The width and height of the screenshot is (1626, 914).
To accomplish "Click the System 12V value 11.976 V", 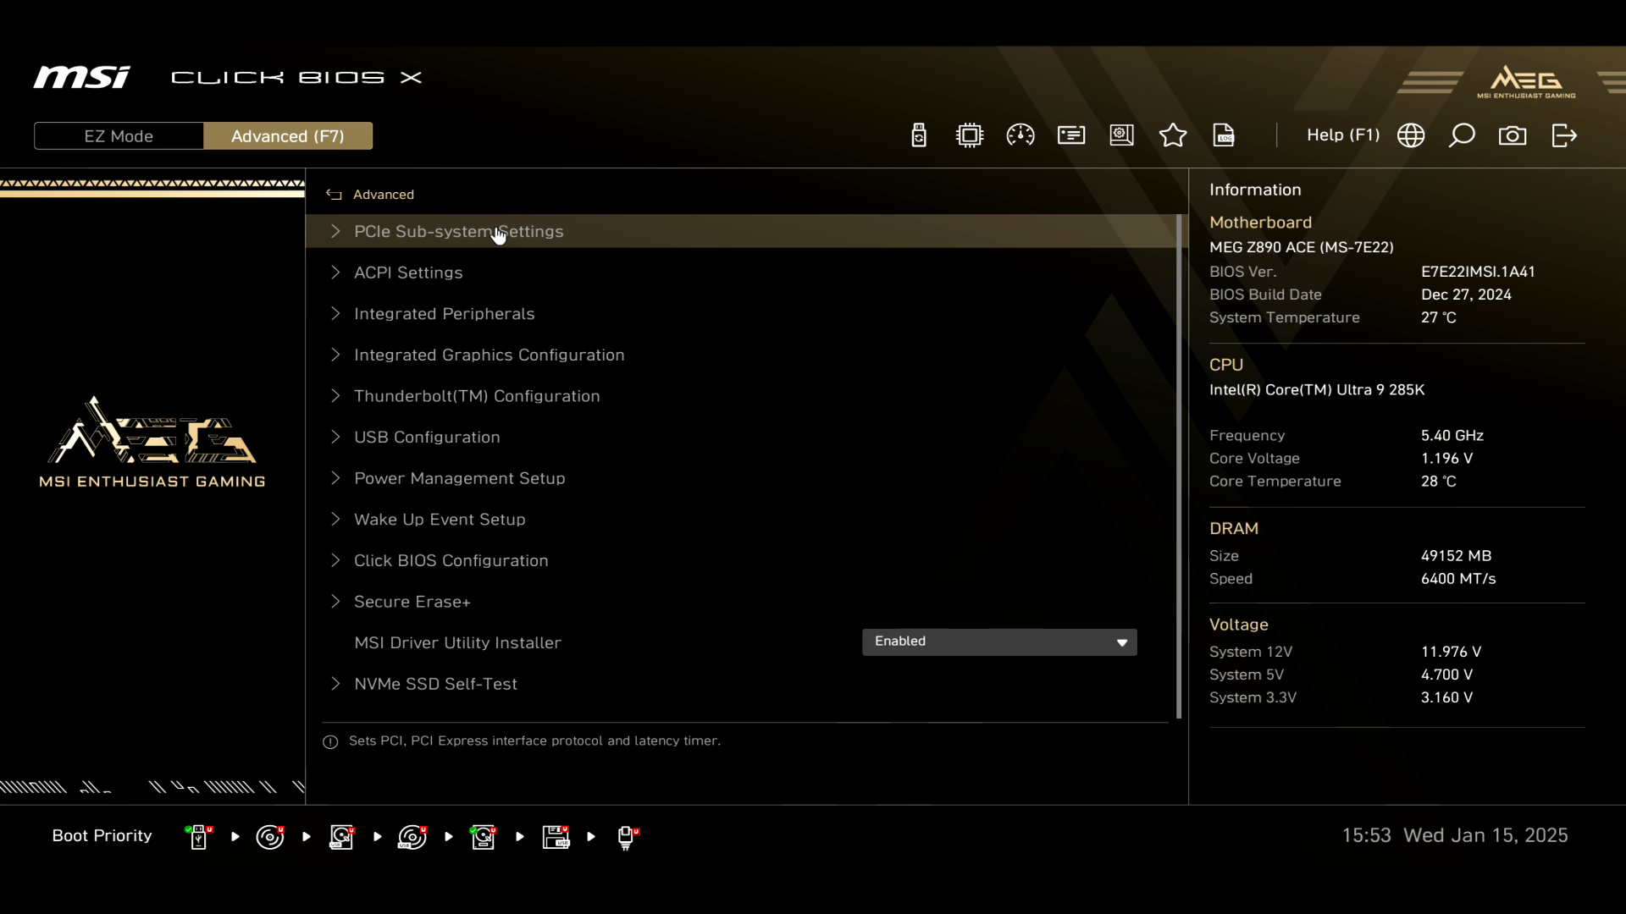I will 1451,652.
